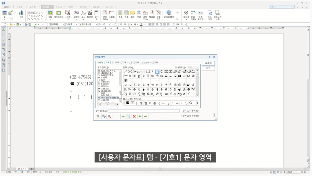Open the CCL 넣기 tool
312x176 pixels.
pos(210,15)
